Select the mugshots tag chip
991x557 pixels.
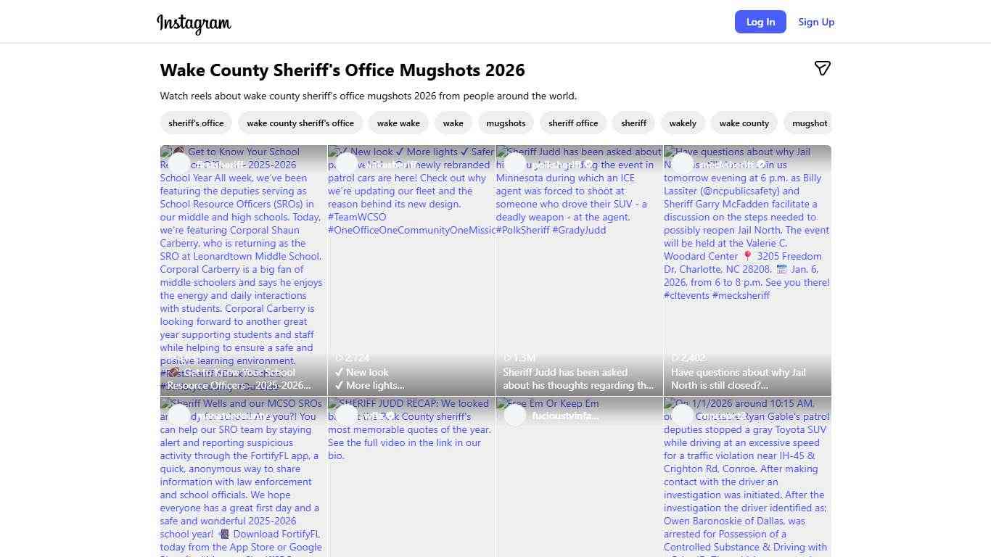click(x=506, y=123)
